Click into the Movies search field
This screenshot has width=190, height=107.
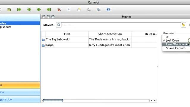point(121,25)
